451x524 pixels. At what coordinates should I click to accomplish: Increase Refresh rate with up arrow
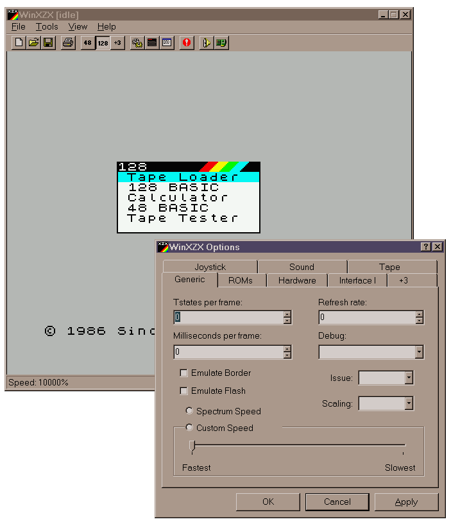tap(419, 314)
